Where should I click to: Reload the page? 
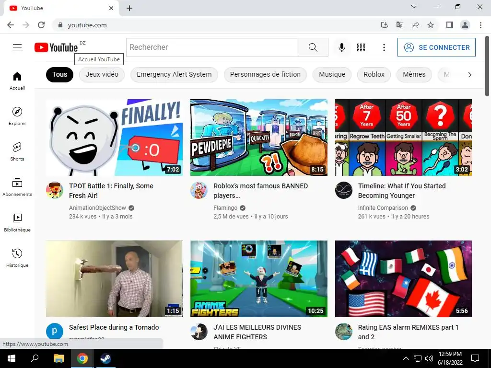[x=41, y=25]
